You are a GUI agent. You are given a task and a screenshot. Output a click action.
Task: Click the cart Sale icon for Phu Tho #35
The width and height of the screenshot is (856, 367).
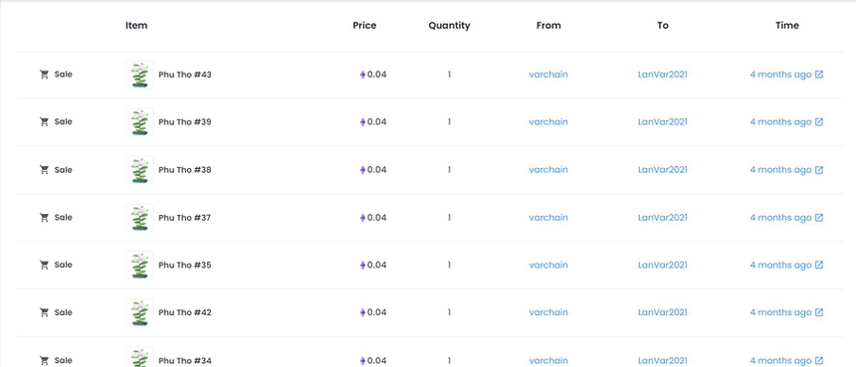click(44, 265)
